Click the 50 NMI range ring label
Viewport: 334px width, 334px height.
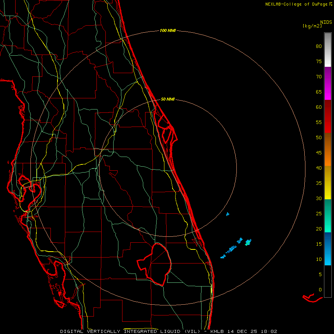pos(168,99)
